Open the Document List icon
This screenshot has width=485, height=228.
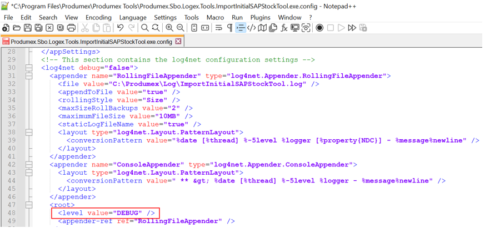tap(273, 28)
